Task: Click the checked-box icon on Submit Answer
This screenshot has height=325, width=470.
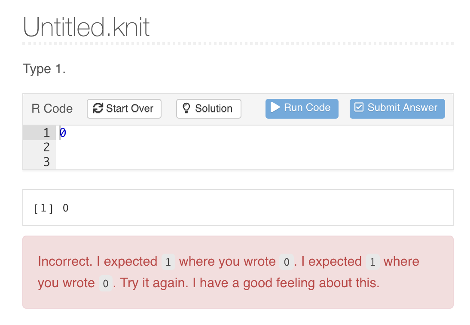Action: click(x=358, y=107)
